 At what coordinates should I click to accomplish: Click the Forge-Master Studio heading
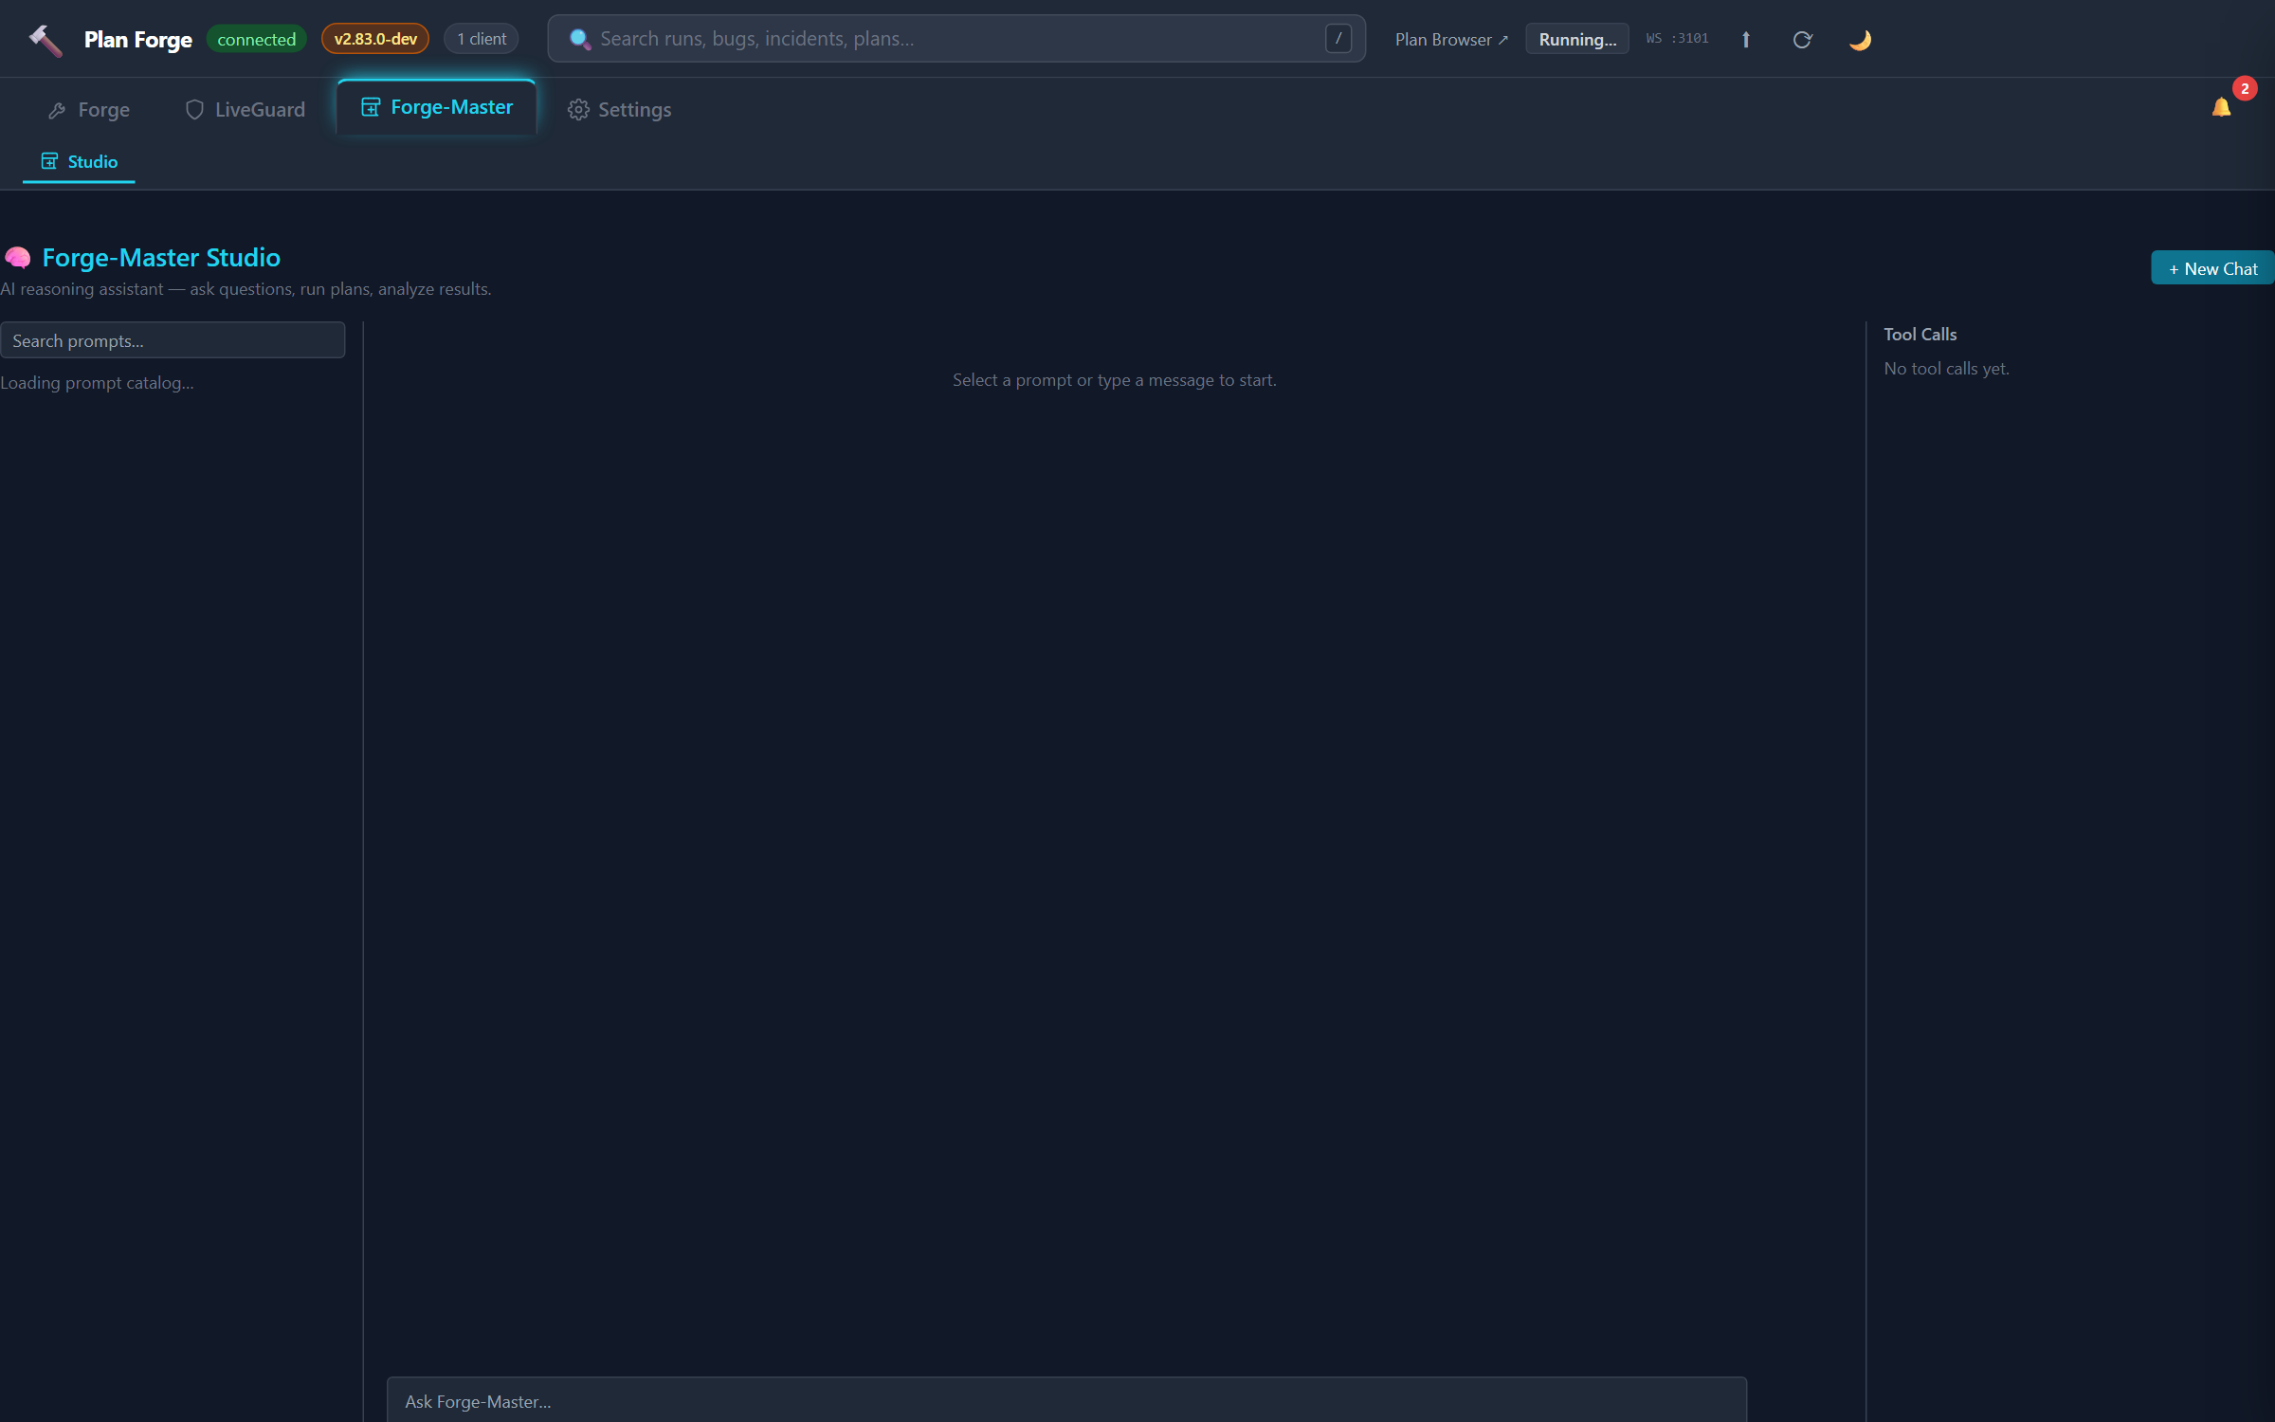point(161,258)
